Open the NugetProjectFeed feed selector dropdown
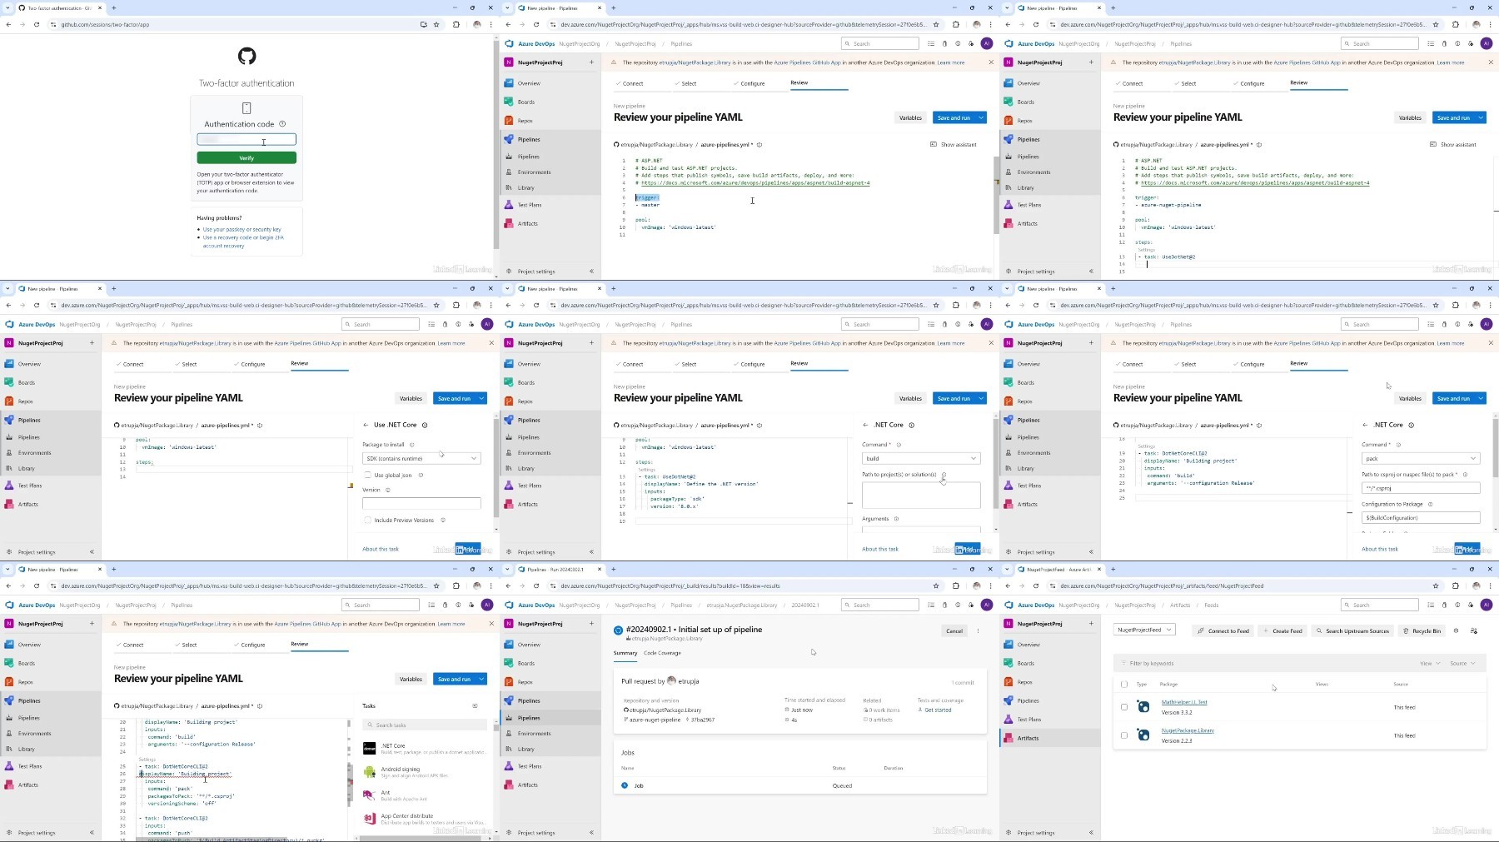Screen dimensions: 1499x842 pyautogui.click(x=1144, y=630)
